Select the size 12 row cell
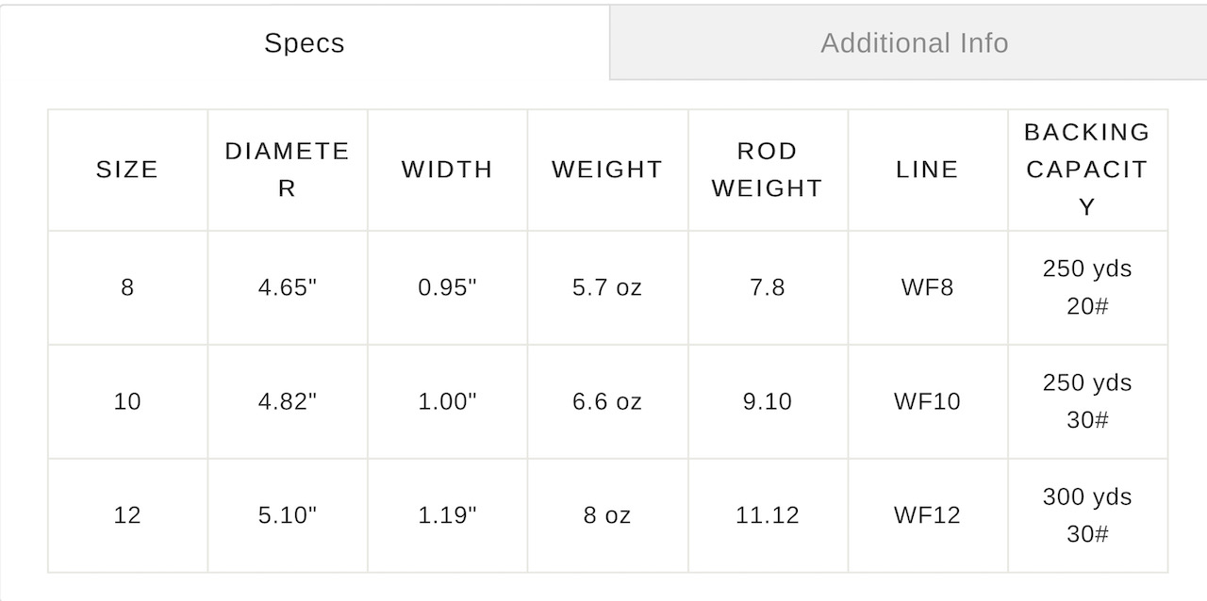 pos(127,515)
